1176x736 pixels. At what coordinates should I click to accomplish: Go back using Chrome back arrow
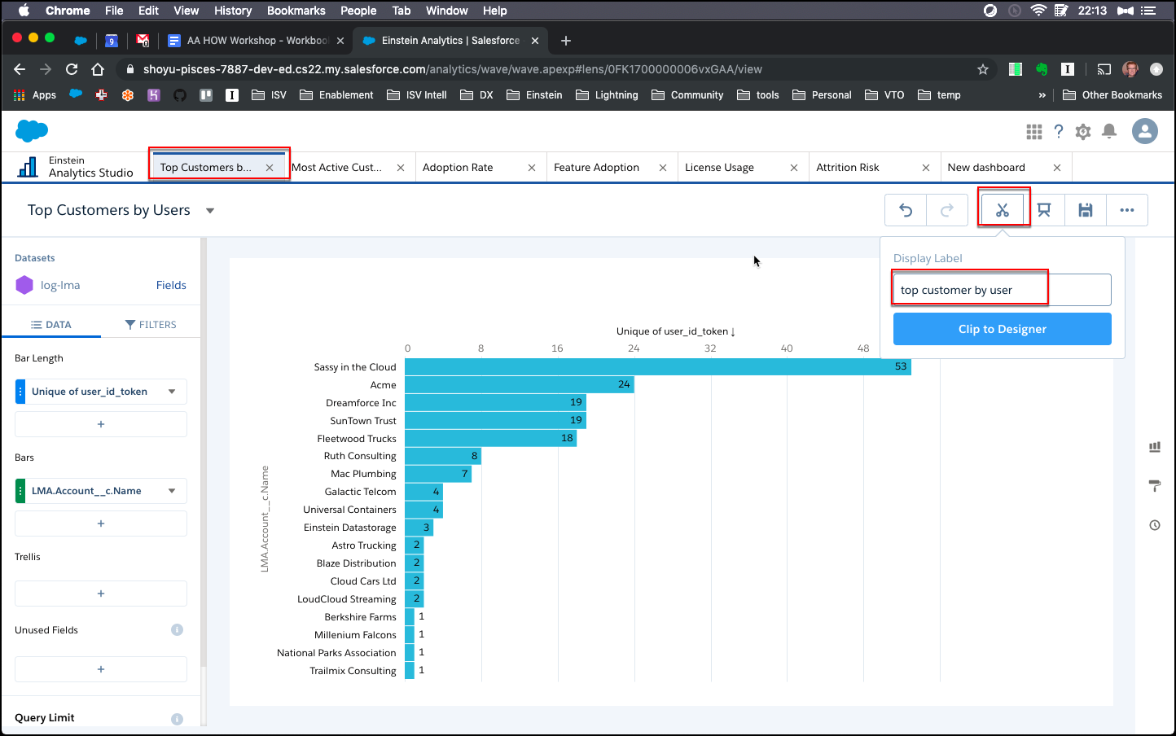coord(20,69)
